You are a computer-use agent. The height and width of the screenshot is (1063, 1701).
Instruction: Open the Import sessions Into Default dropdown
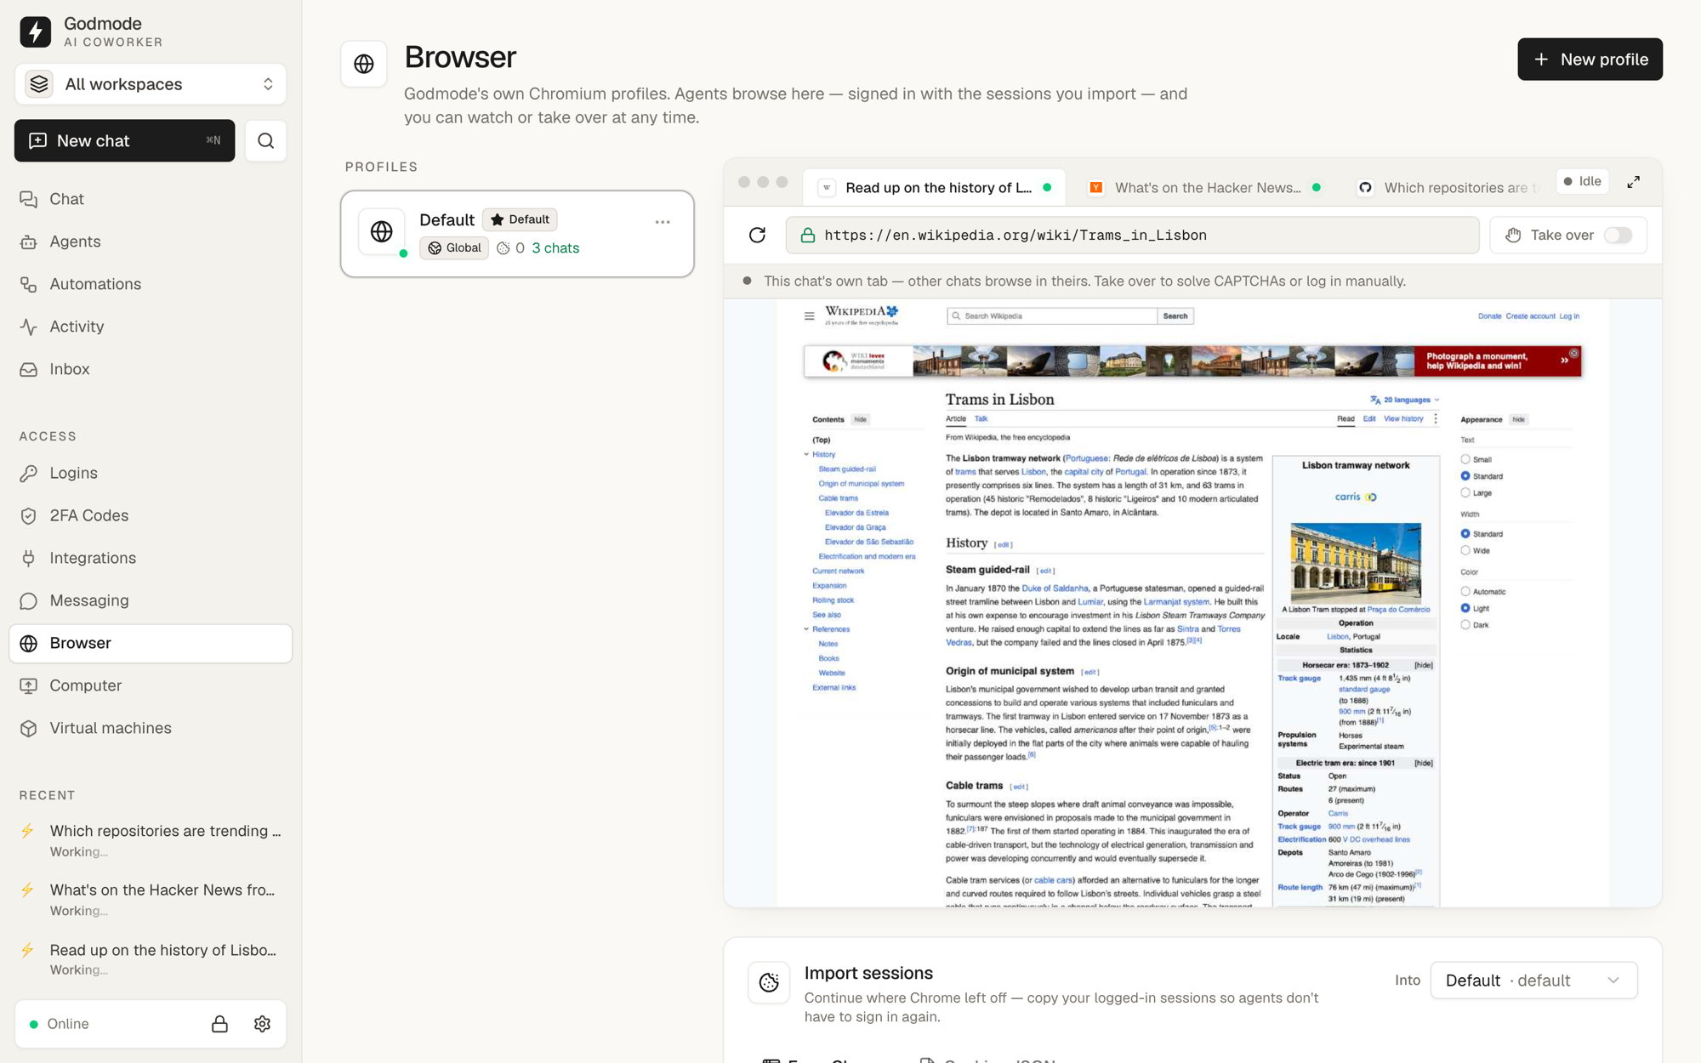pos(1533,981)
